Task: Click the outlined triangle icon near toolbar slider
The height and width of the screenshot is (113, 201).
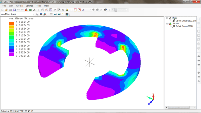Action: [101, 10]
